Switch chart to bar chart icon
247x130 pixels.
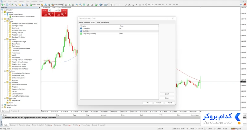pyautogui.click(x=66, y=5)
